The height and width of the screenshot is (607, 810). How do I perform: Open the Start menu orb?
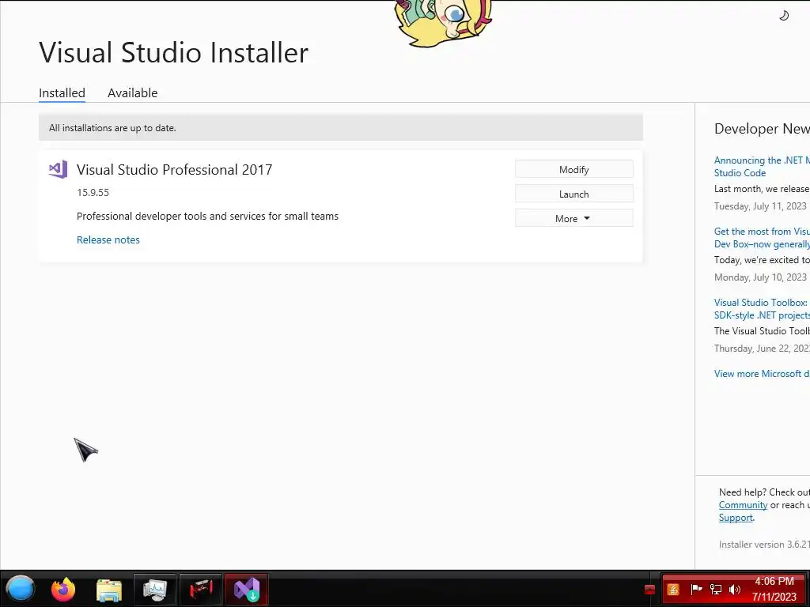point(20,588)
